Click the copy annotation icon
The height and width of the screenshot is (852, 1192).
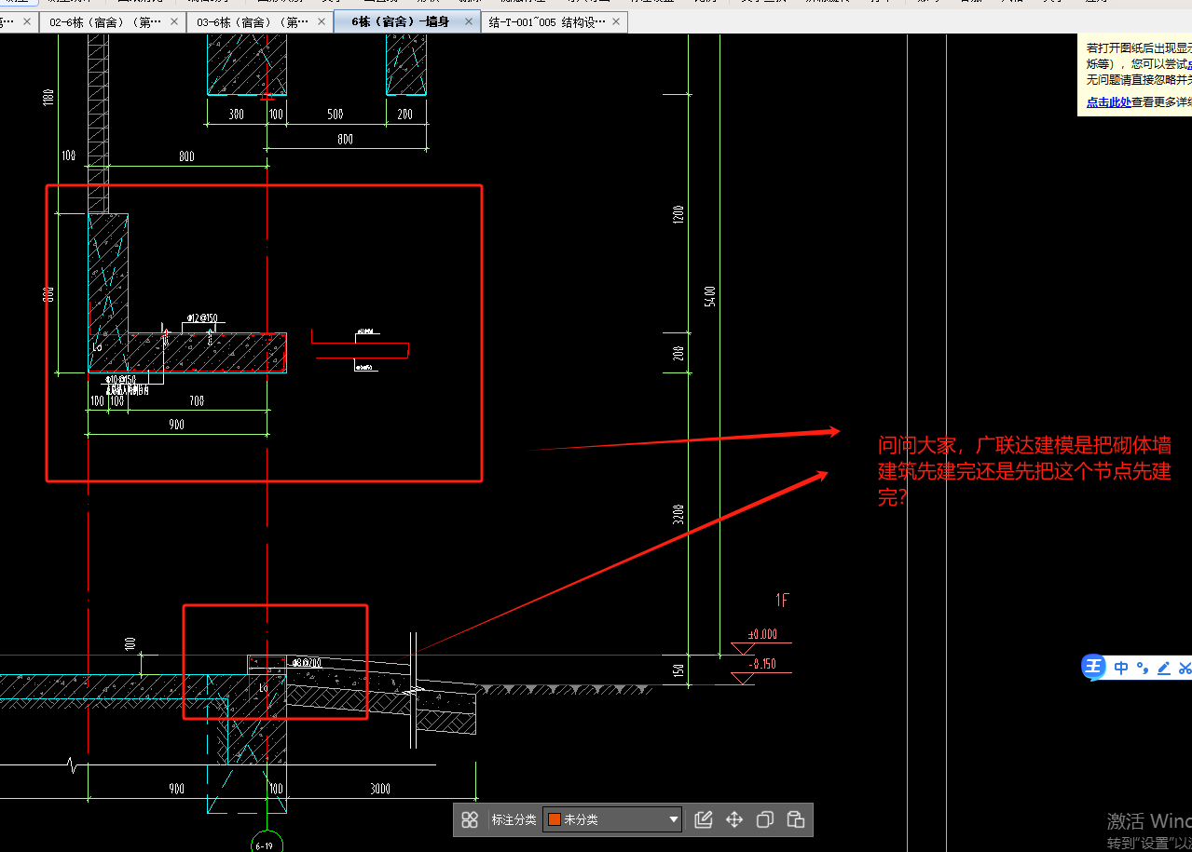click(764, 819)
